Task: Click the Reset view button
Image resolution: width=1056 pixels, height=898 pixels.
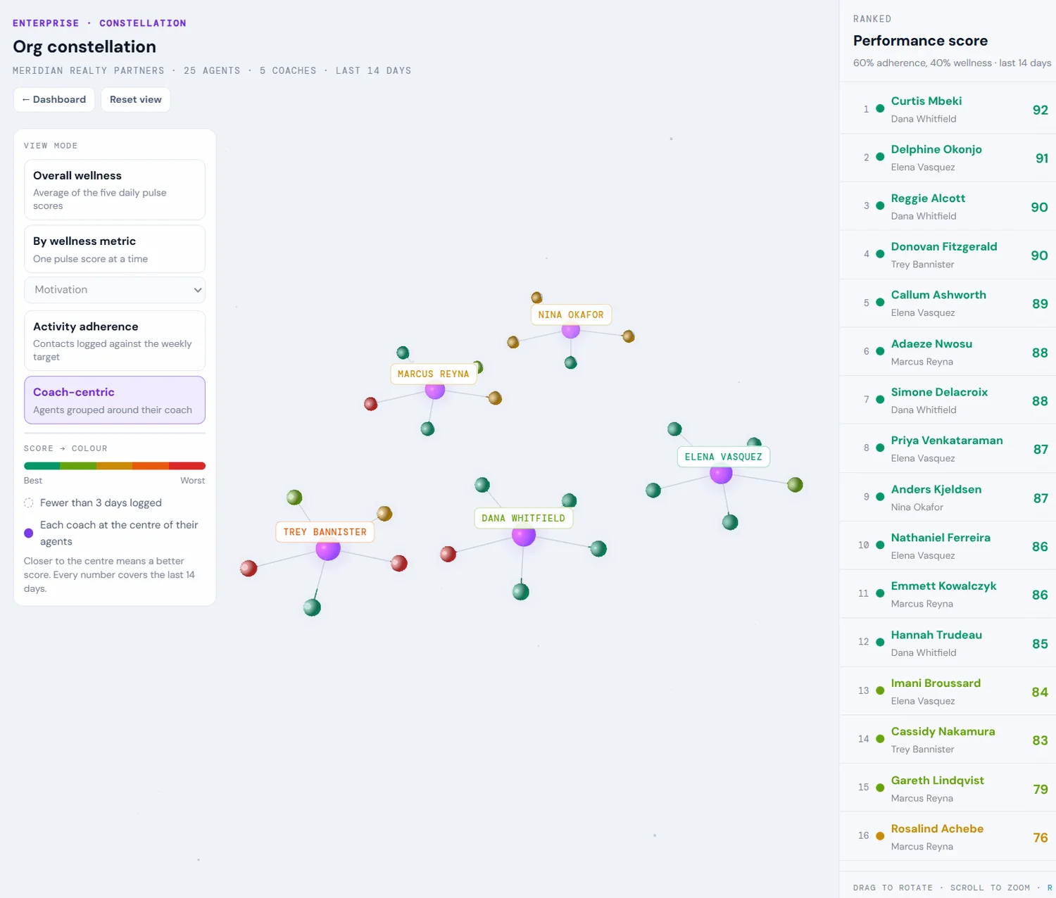Action: pyautogui.click(x=136, y=99)
